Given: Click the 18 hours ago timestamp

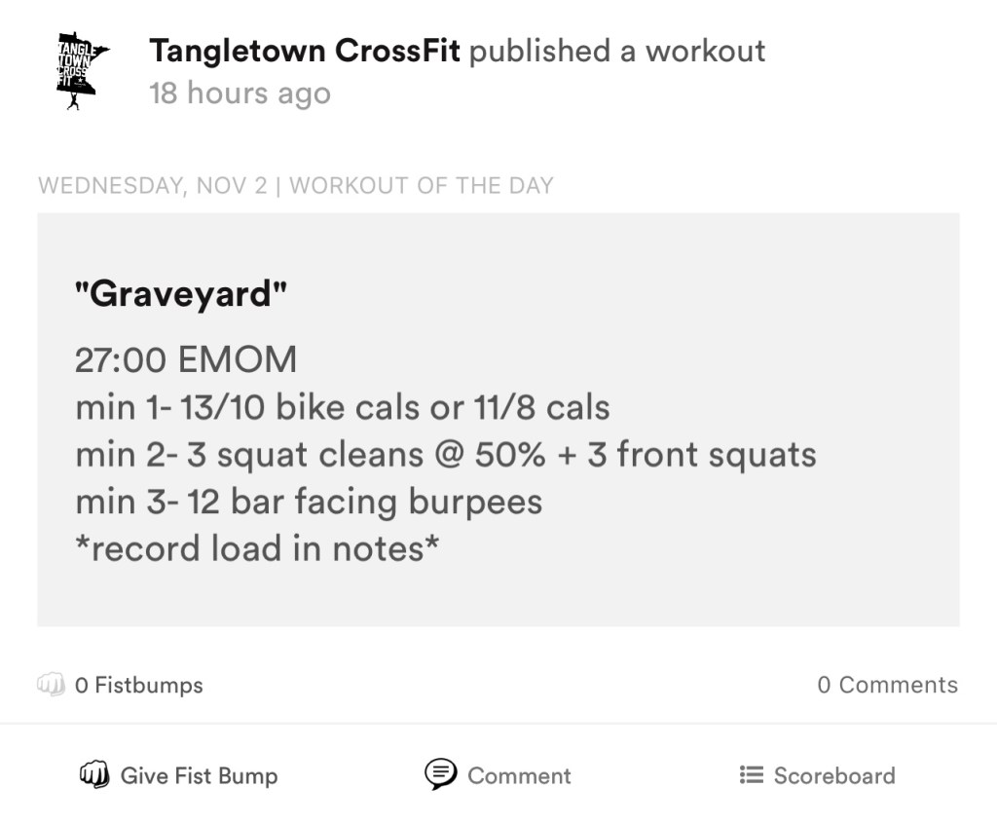Looking at the screenshot, I should click(x=240, y=94).
